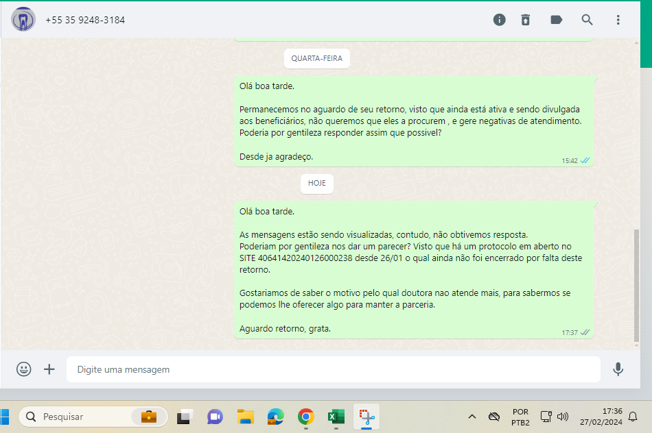This screenshot has height=433, width=652.
Task: Open the emoji picker
Action: 24,369
